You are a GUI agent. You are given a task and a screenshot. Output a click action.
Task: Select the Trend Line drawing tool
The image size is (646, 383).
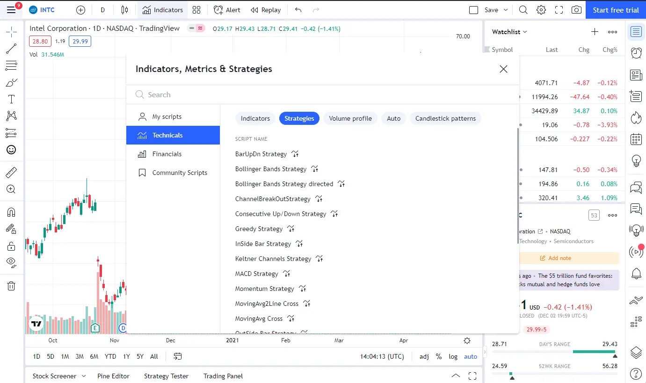coord(12,48)
